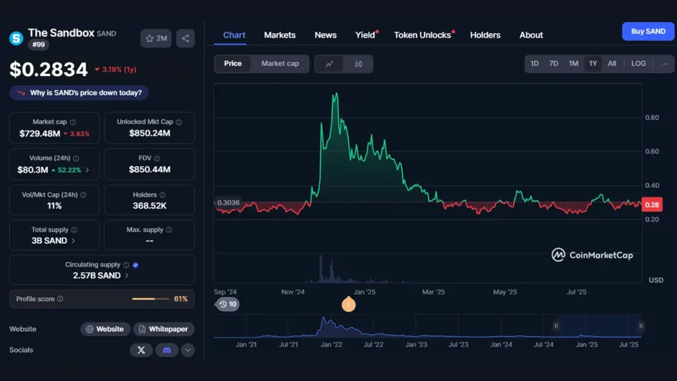Set chart range to 7D
The height and width of the screenshot is (381, 677).
coord(553,63)
